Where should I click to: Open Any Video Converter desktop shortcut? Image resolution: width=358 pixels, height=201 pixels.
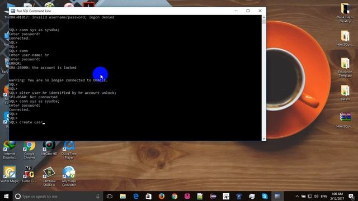tap(69, 176)
